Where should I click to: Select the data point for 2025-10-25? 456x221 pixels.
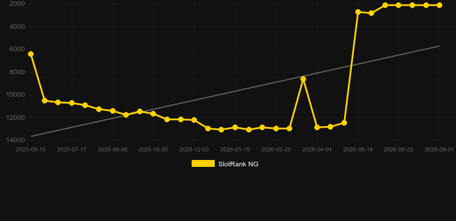pyautogui.click(x=154, y=114)
